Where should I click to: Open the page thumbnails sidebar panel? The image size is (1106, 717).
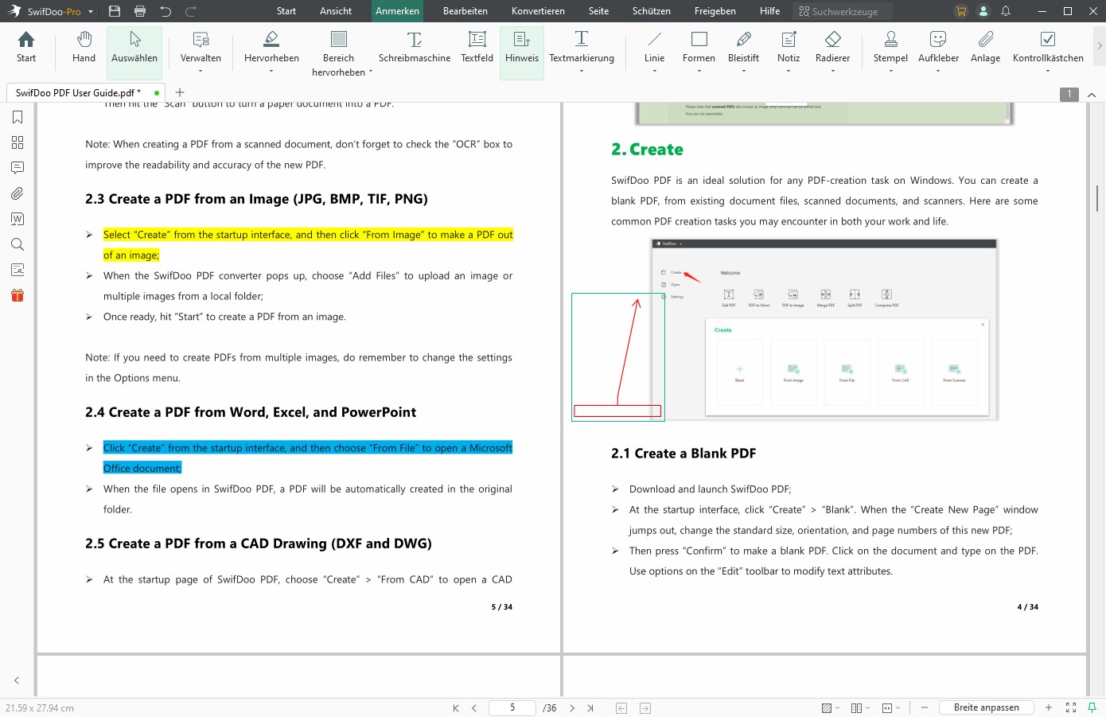(18, 142)
